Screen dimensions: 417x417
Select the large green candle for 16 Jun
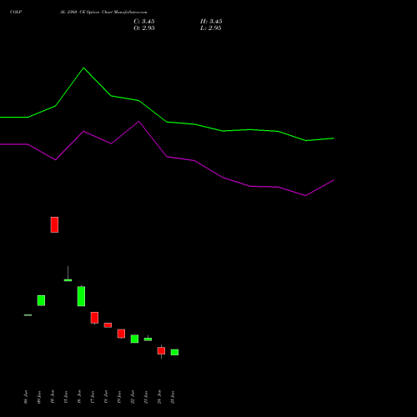[81, 296]
